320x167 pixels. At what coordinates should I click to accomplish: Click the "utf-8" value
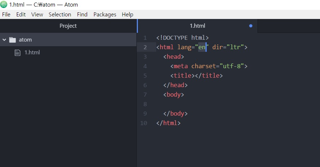point(231,66)
